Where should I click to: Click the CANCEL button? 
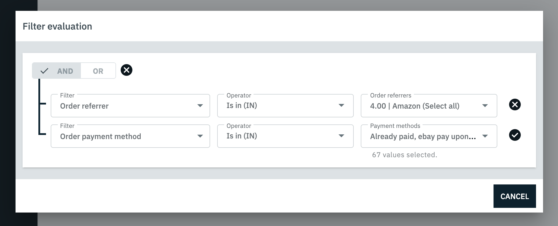[515, 196]
